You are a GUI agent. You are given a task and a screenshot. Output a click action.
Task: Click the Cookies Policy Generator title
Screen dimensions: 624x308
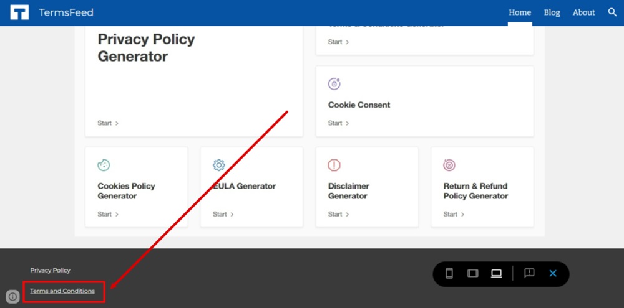tap(126, 191)
